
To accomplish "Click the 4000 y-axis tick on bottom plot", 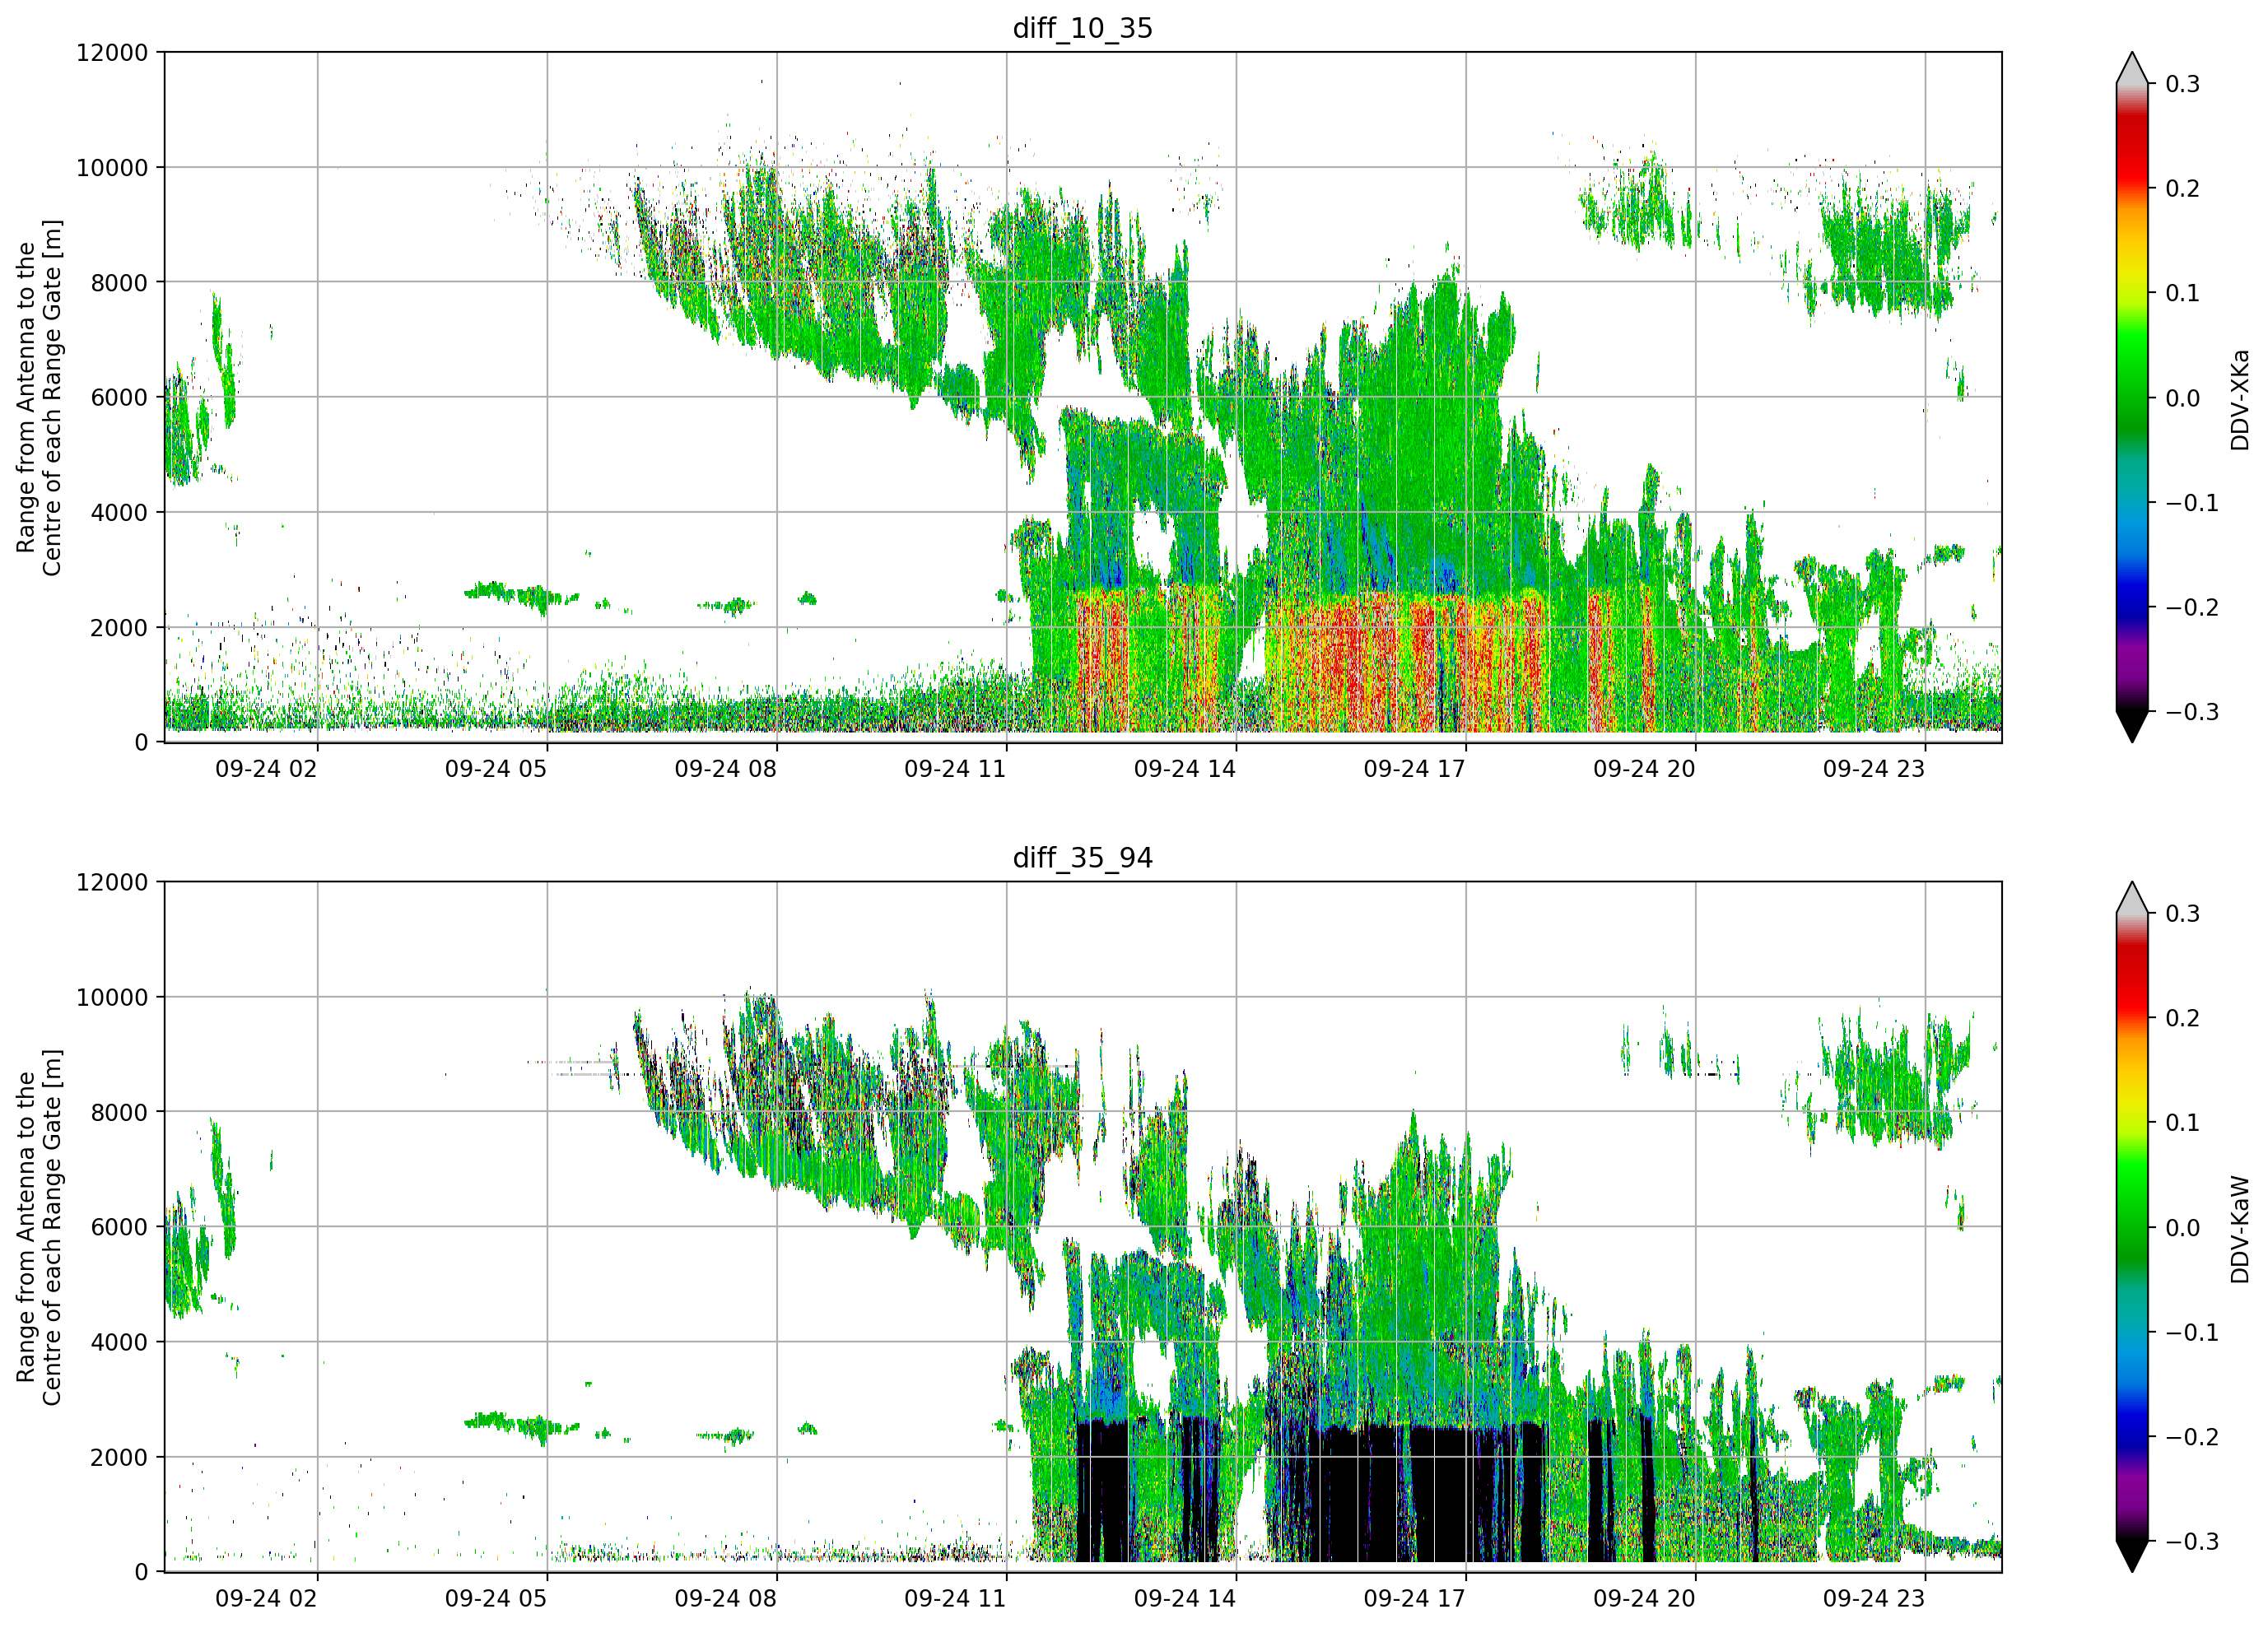I will [119, 1343].
